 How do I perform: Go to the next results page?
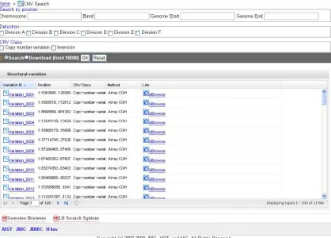tap(58, 203)
